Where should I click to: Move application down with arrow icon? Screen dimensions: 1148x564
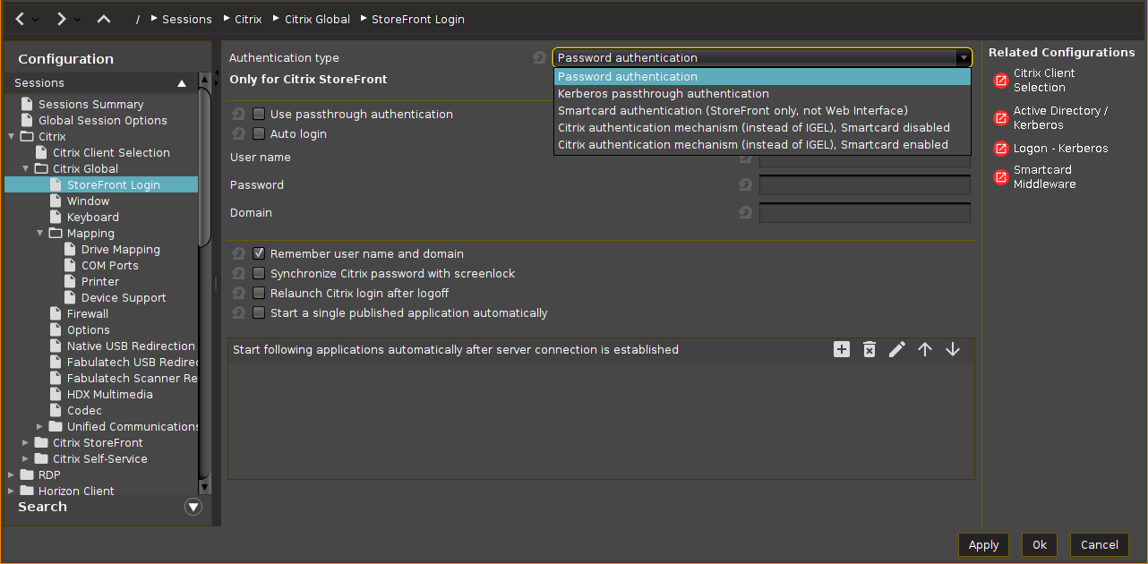tap(953, 350)
